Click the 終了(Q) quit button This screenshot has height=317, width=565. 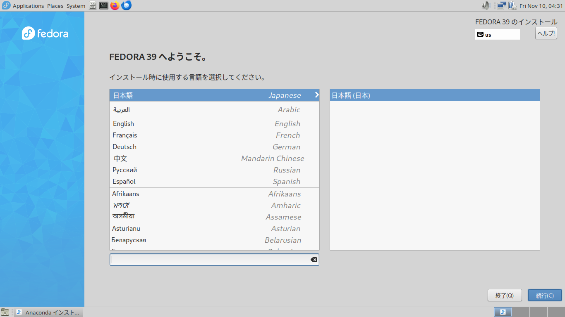pyautogui.click(x=504, y=295)
